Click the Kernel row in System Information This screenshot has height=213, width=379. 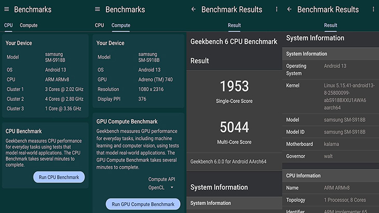pos(330,96)
